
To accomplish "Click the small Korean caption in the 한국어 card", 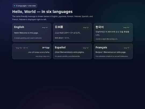I will [107, 39].
